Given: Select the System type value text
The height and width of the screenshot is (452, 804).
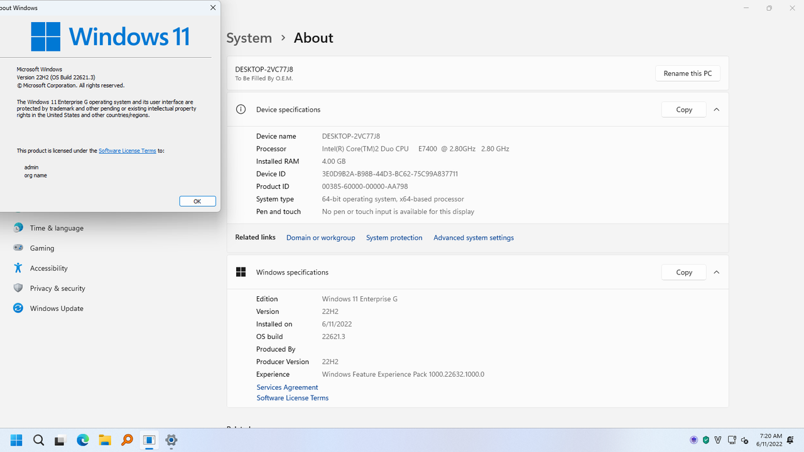Looking at the screenshot, I should (x=393, y=199).
